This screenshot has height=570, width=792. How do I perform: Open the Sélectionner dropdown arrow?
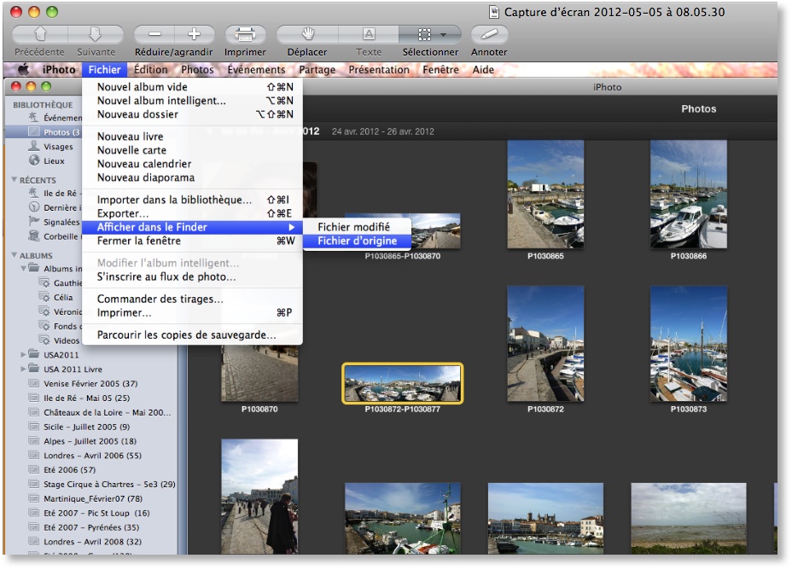(x=444, y=34)
